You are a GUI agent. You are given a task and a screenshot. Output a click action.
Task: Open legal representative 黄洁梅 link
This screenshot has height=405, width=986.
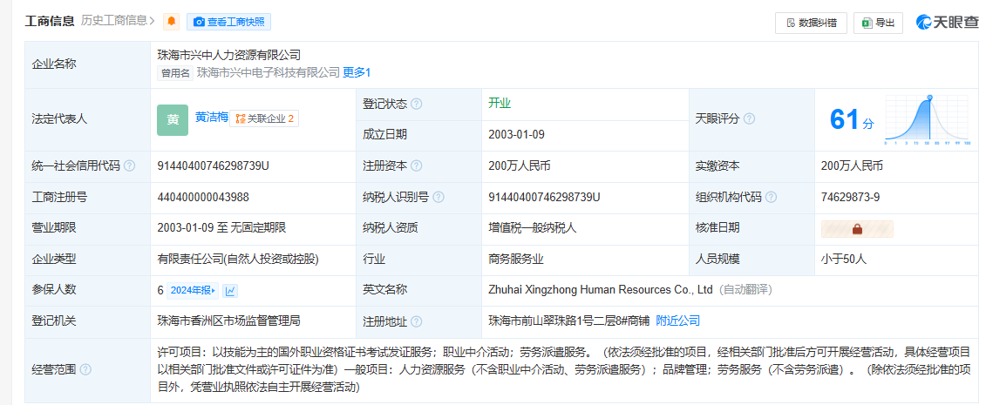(211, 117)
